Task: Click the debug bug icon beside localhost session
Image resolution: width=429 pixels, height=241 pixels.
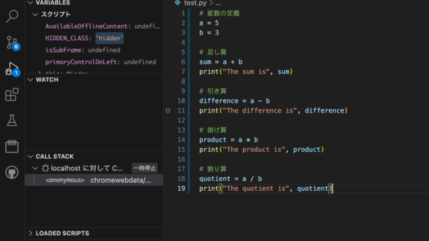Action: point(45,168)
